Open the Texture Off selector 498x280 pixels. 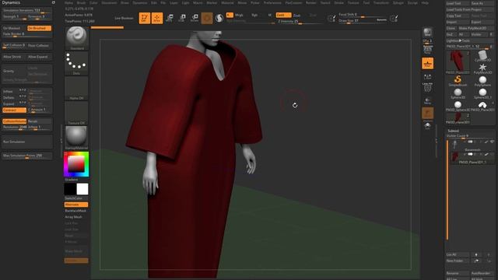(76, 113)
